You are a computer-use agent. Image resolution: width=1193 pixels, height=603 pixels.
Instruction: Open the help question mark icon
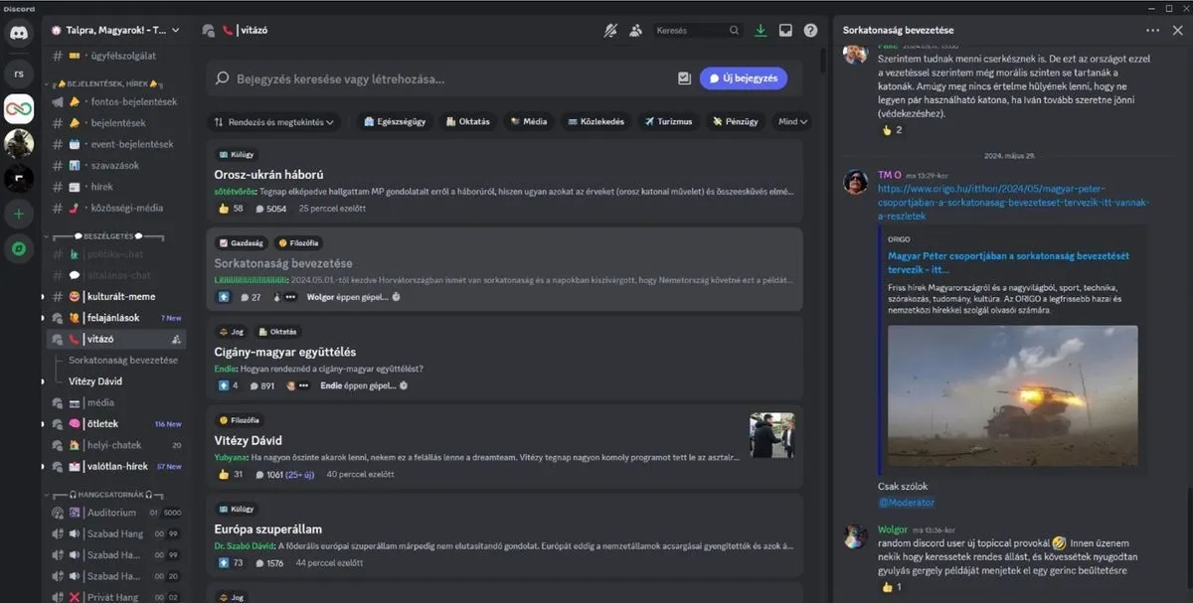(x=810, y=31)
